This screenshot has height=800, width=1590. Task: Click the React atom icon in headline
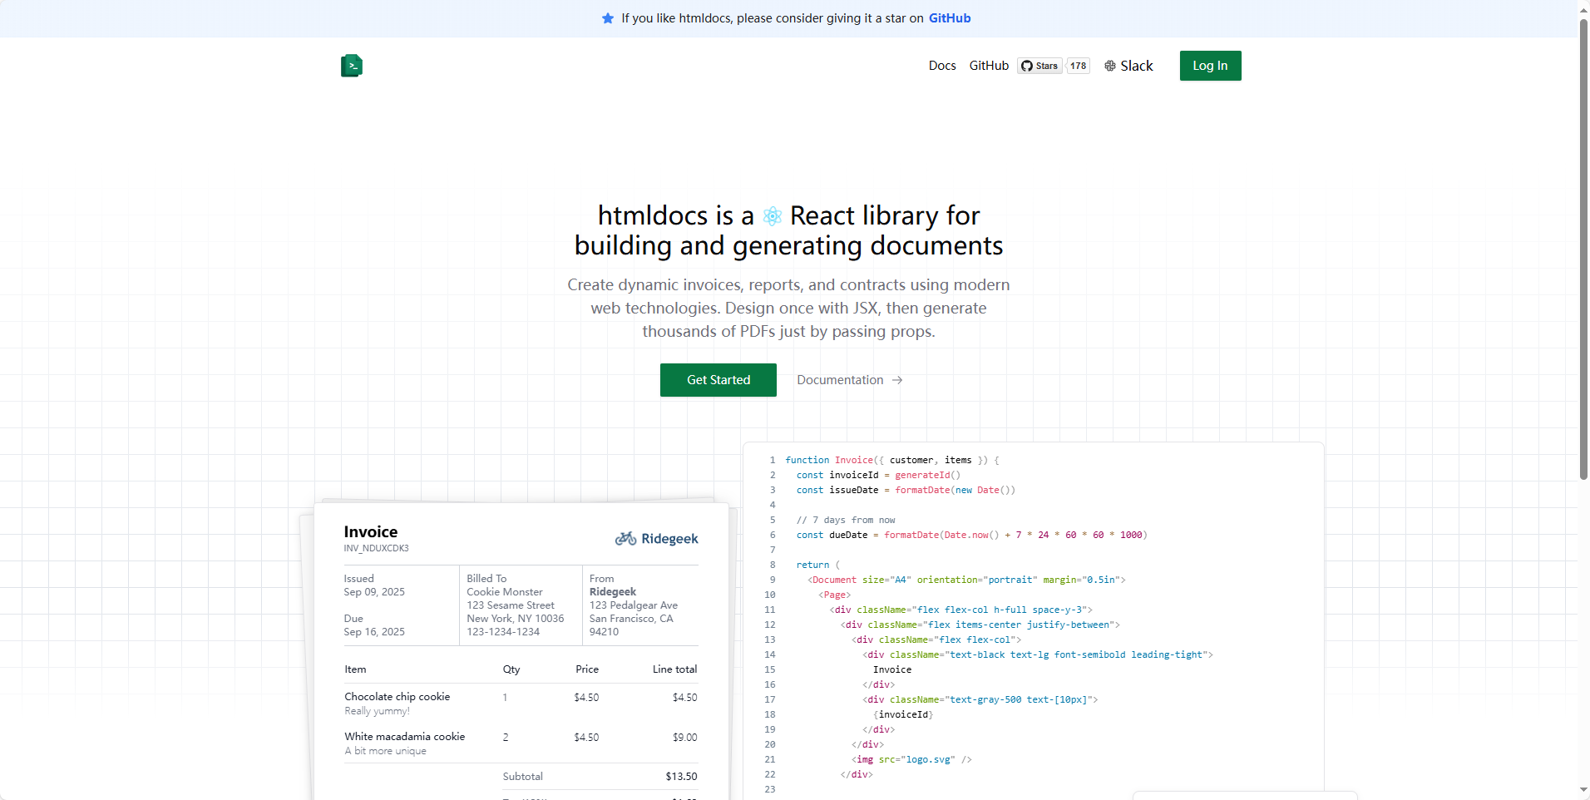(773, 216)
